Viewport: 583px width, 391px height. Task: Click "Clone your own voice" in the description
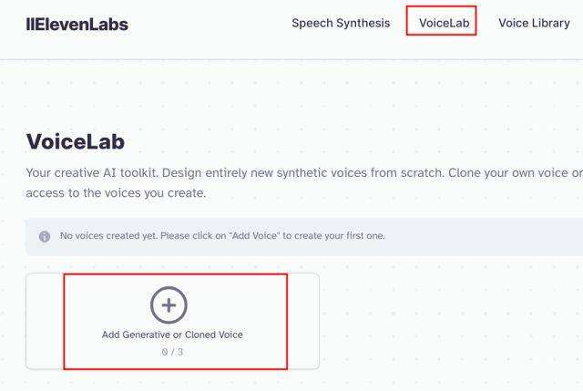[x=508, y=173]
